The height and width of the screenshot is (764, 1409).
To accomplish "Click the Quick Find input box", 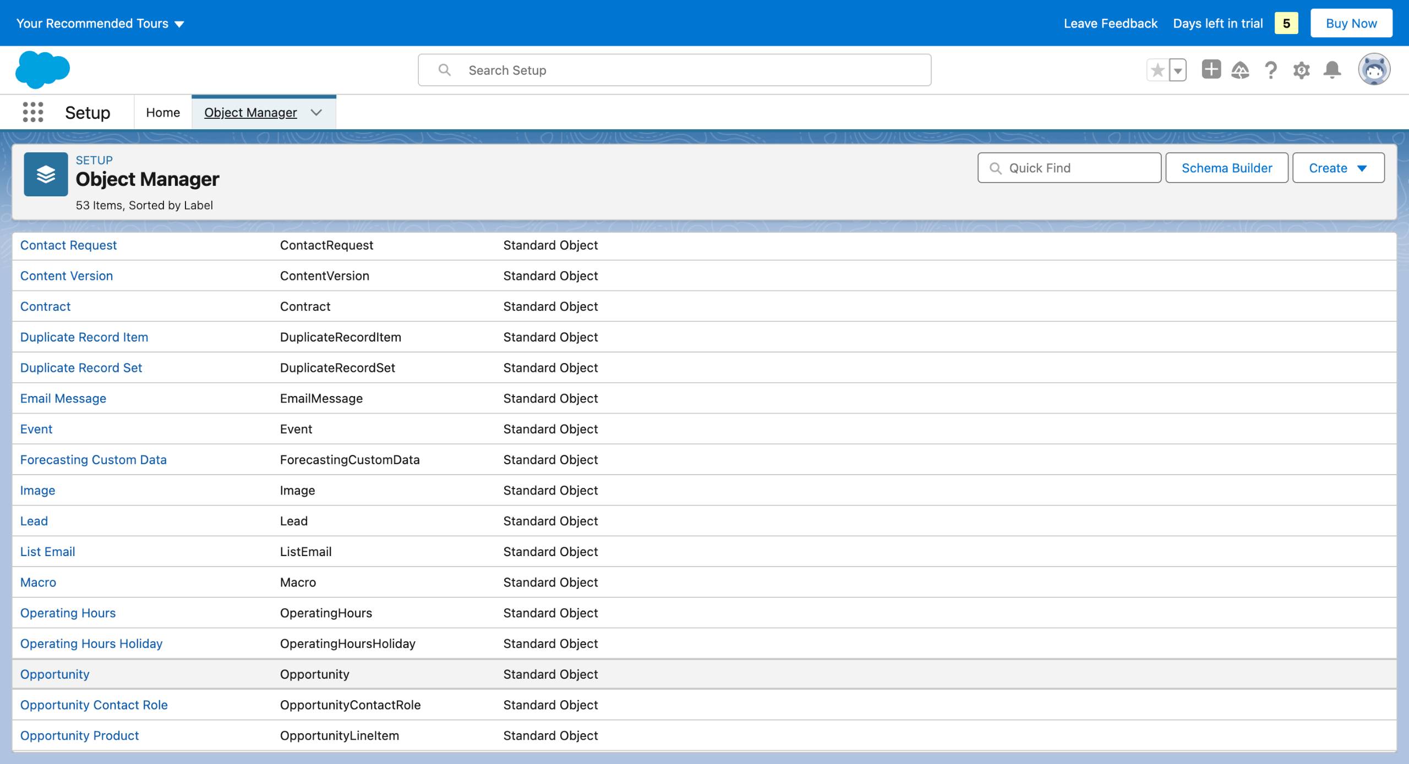I will [x=1069, y=168].
